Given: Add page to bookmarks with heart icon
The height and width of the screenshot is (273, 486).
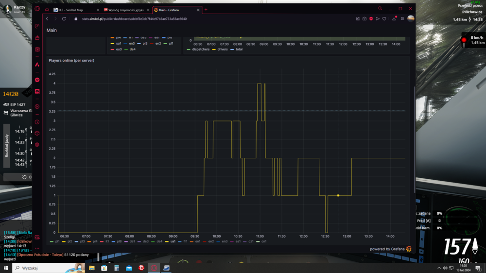Looking at the screenshot, I should [384, 19].
